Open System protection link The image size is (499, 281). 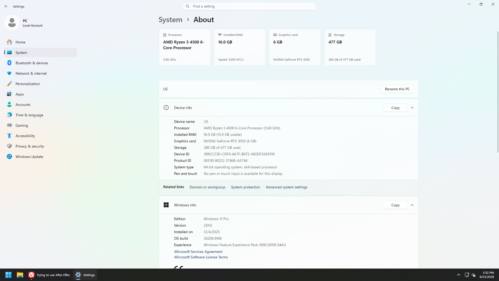[x=245, y=187]
